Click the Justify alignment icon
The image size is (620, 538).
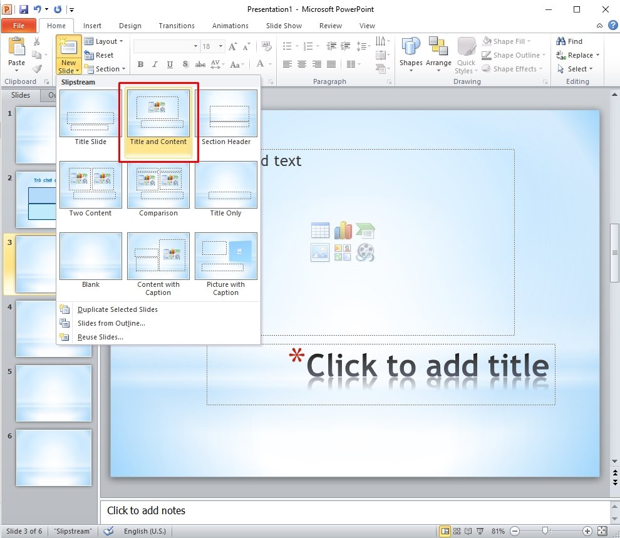tap(331, 64)
